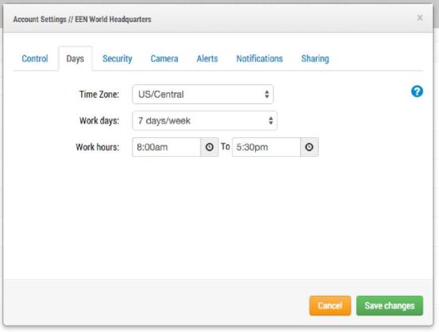Screen dimensions: 439x332
Task: Open time picker for work hours start
Action: [209, 147]
